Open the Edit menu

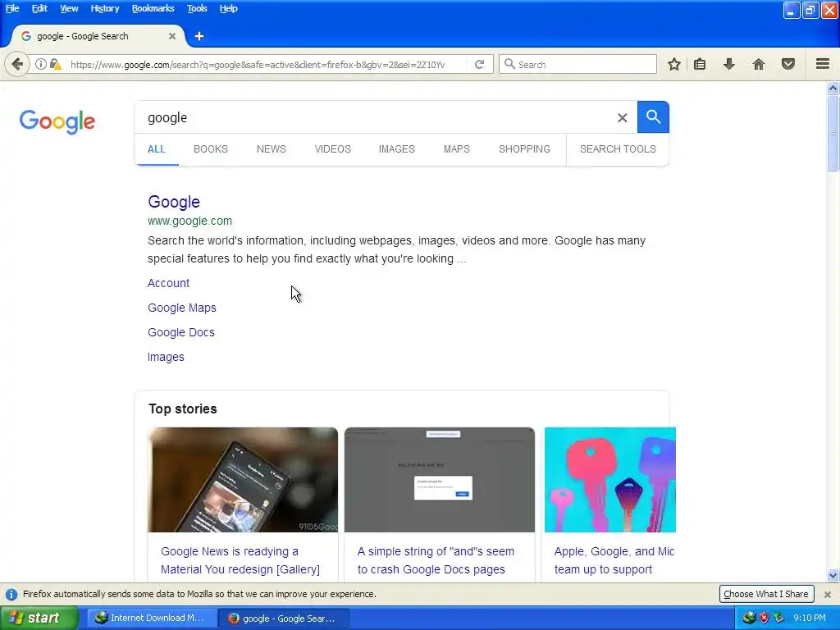point(39,8)
